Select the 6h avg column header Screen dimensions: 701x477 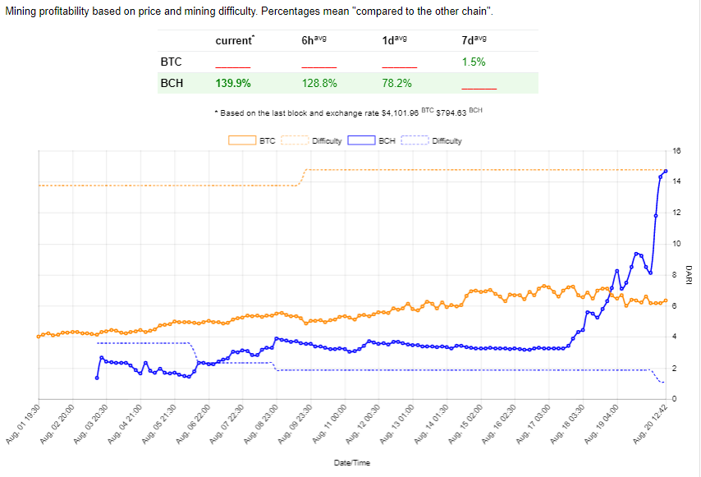tap(314, 40)
